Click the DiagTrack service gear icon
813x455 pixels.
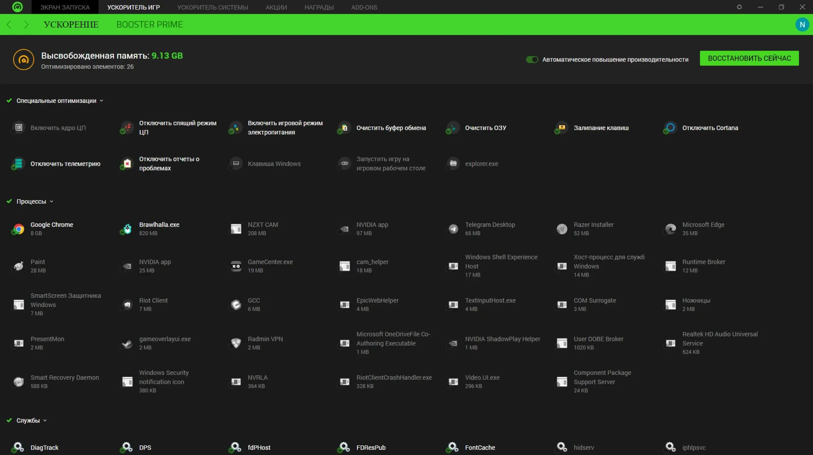(x=19, y=447)
